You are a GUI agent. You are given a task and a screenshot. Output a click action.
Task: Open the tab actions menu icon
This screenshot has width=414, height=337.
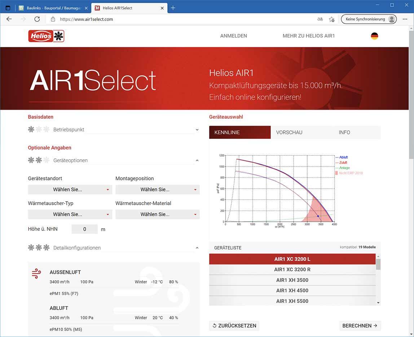click(8, 8)
